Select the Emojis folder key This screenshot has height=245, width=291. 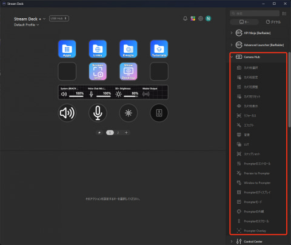(x=129, y=49)
